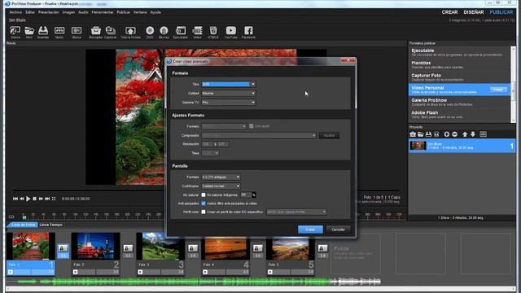This screenshot has width=521, height=293.
Task: Click the Abrir folder toolbar icon
Action: [29, 32]
